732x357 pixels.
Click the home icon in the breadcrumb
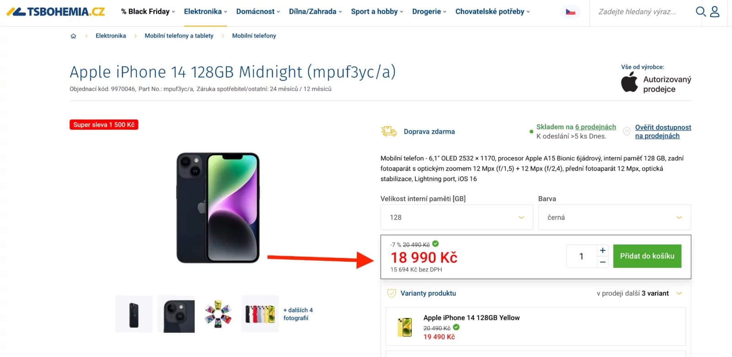[73, 35]
